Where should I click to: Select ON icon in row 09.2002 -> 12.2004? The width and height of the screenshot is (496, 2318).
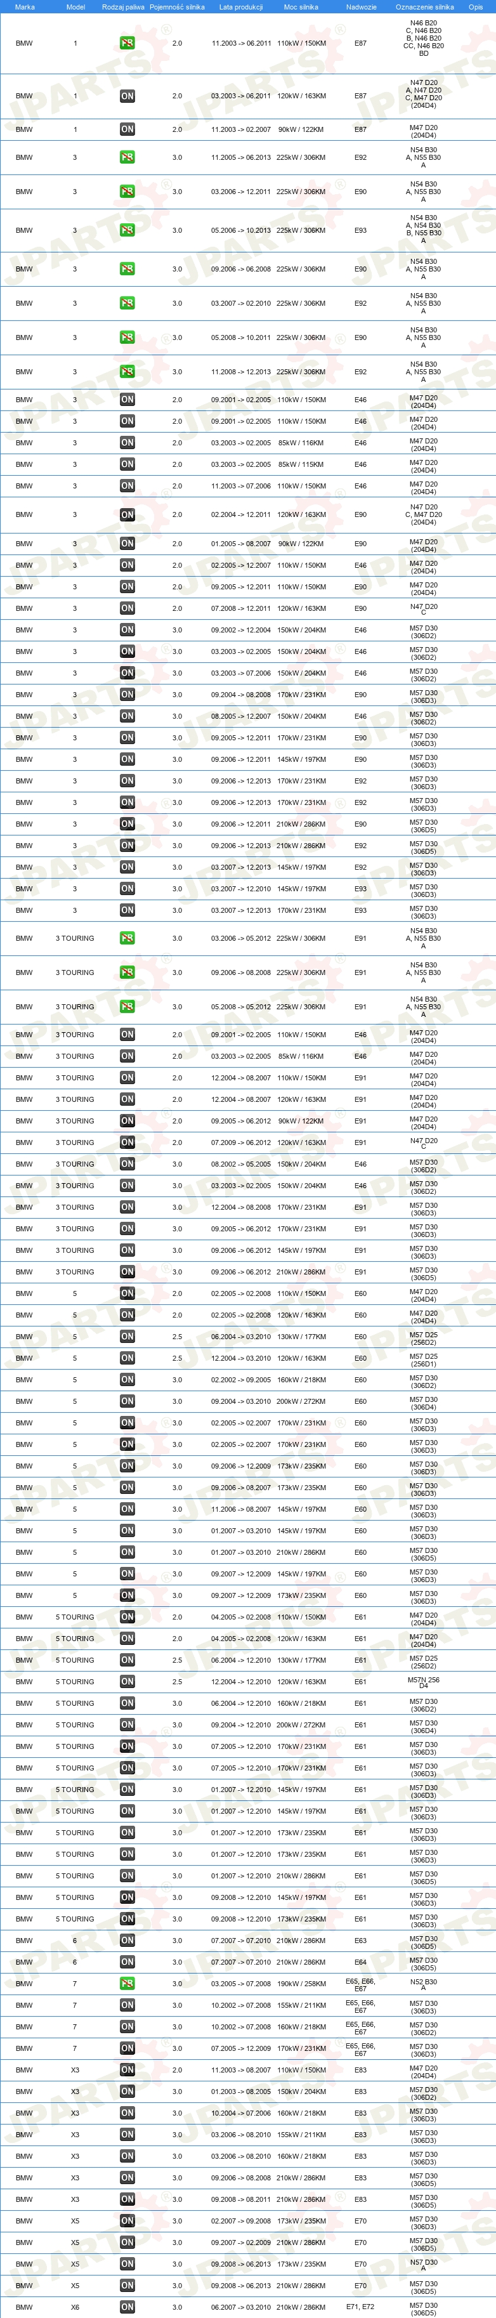point(127,630)
